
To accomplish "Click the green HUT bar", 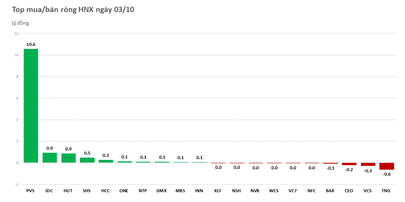I will (x=68, y=158).
